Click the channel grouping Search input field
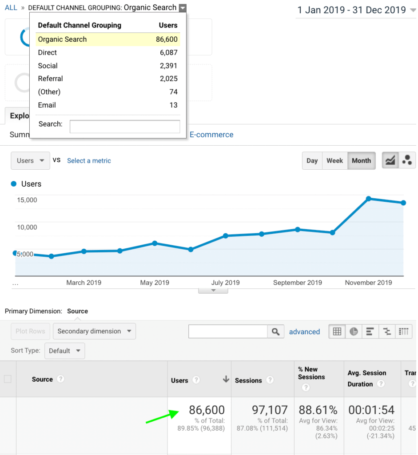418x455 pixels. click(125, 127)
